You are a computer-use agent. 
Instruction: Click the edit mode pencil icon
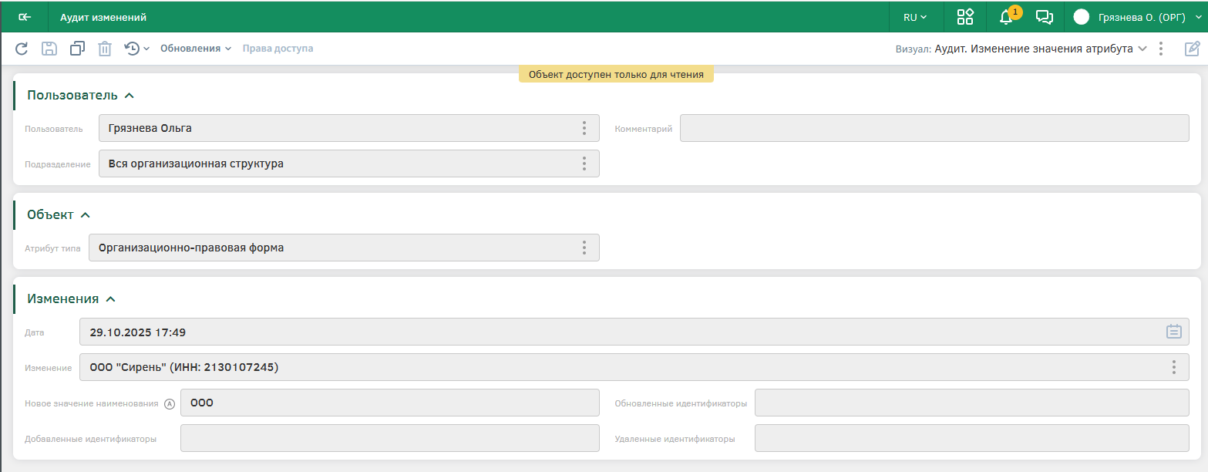coord(1192,49)
